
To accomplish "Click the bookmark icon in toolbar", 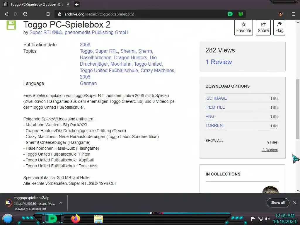I will point(48,14).
